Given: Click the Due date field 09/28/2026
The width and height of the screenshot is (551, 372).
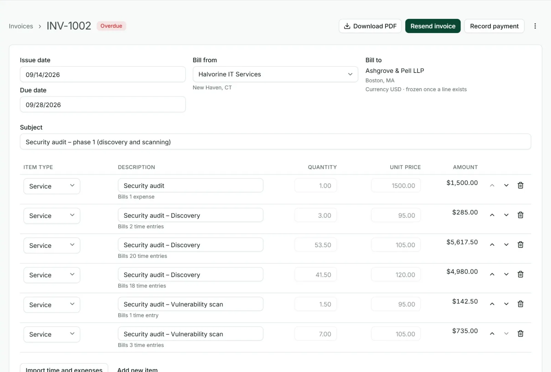Looking at the screenshot, I should coord(103,105).
